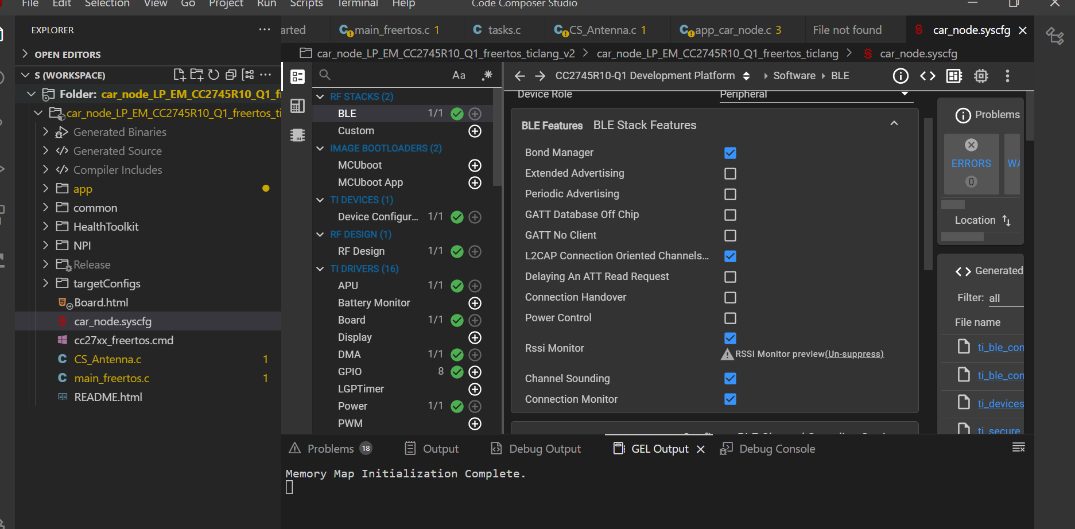
Task: Click the information icon in SysConfig toolbar
Action: pos(901,76)
